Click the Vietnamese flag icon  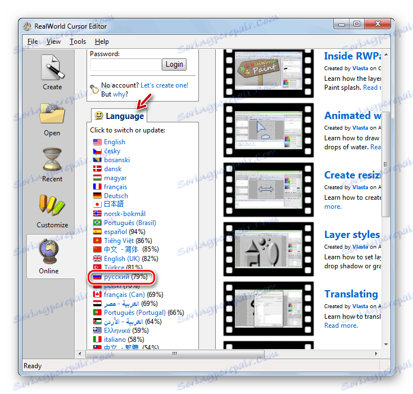point(97,240)
